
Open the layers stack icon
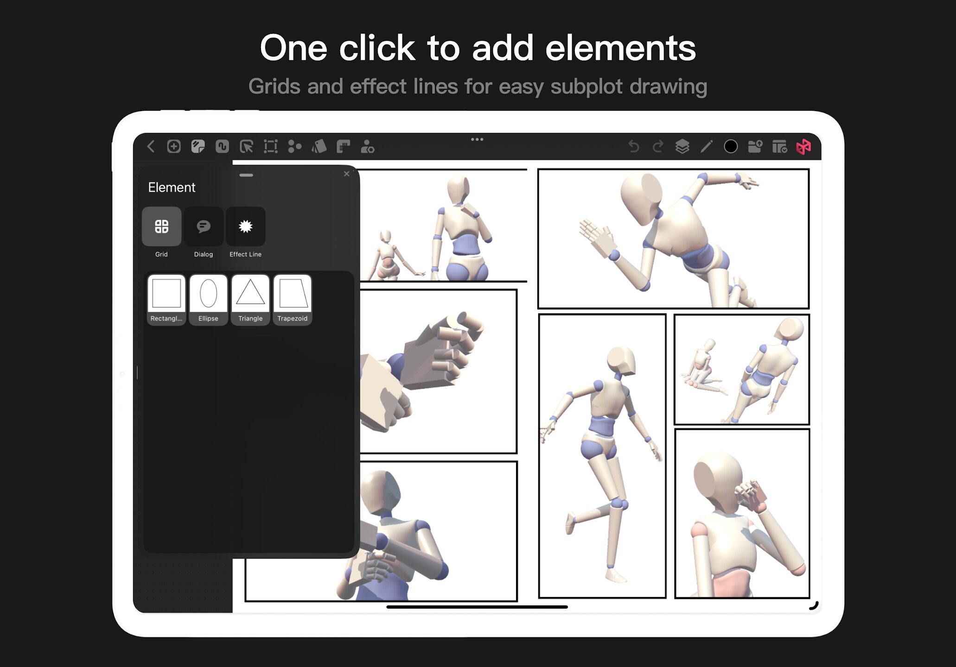(682, 147)
